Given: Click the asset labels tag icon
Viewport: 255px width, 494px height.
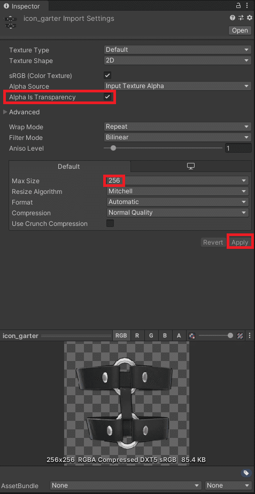Looking at the screenshot, I should (245, 473).
